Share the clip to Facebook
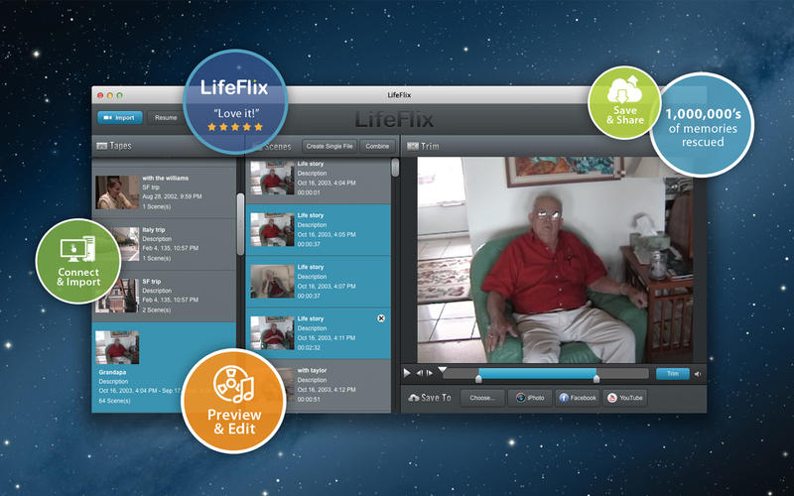Image resolution: width=794 pixels, height=496 pixels. pyautogui.click(x=577, y=398)
